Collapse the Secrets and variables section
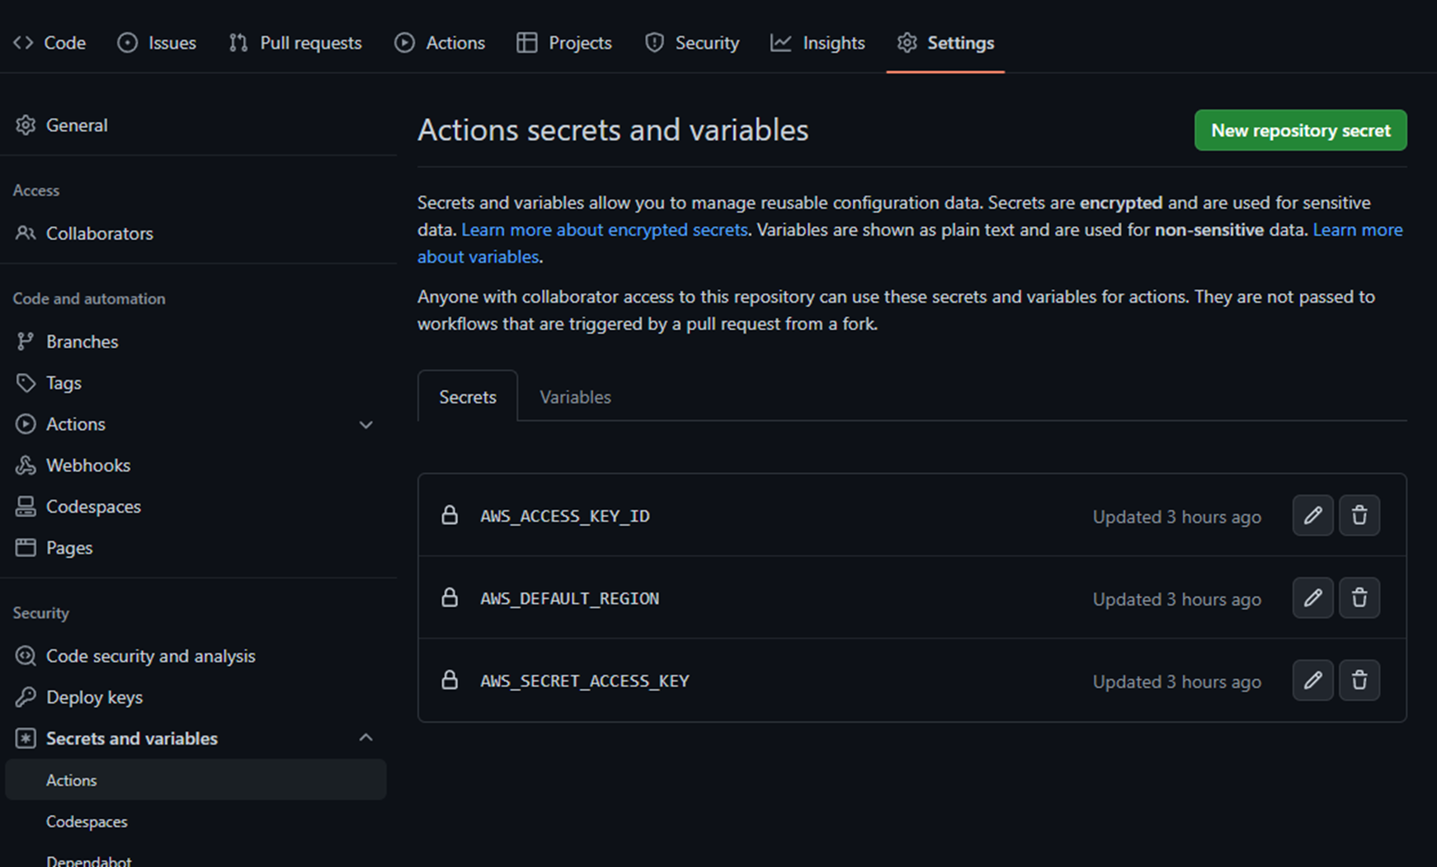Viewport: 1437px width, 867px height. [x=366, y=737]
